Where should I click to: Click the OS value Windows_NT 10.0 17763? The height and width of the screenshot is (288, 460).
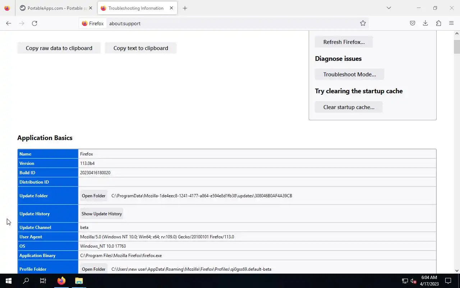click(x=103, y=246)
